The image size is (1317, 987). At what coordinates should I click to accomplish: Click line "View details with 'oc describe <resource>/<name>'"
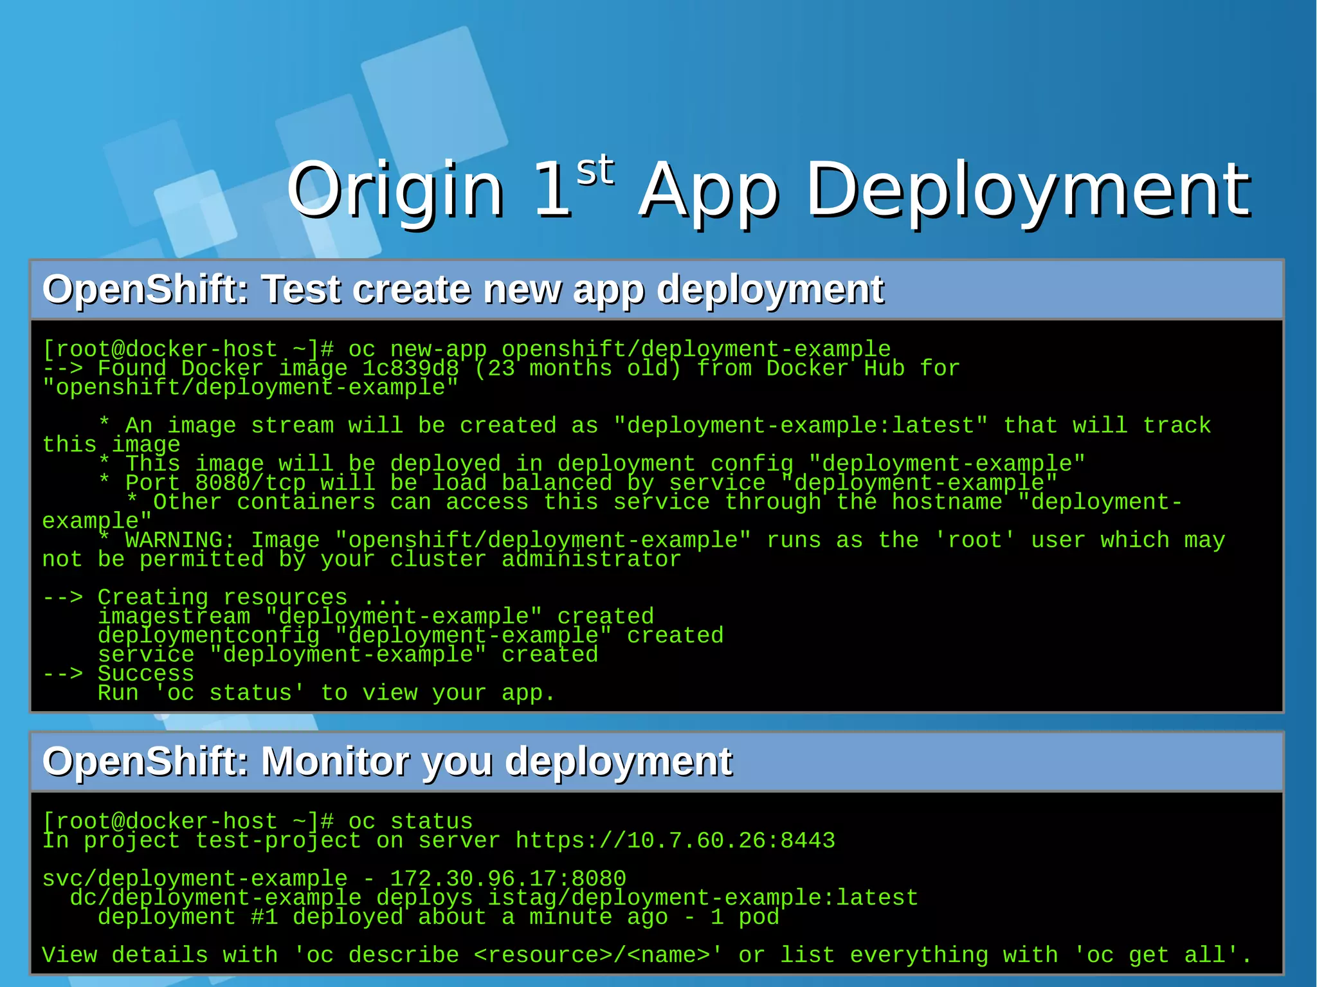[x=648, y=955]
